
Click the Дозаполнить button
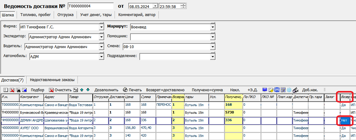coord(106,90)
